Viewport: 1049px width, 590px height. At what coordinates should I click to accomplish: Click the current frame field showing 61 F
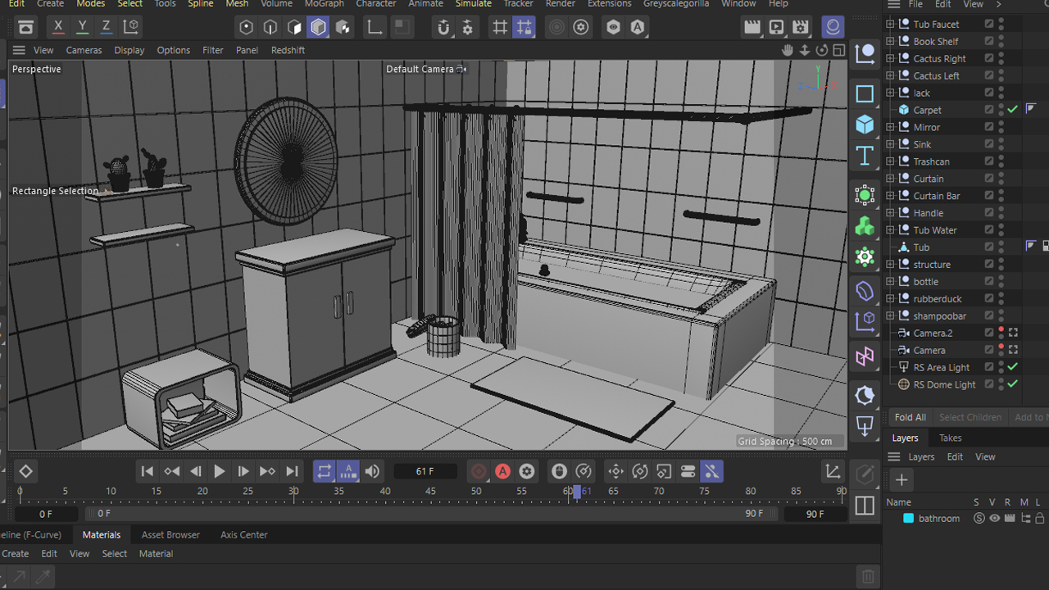(x=425, y=471)
